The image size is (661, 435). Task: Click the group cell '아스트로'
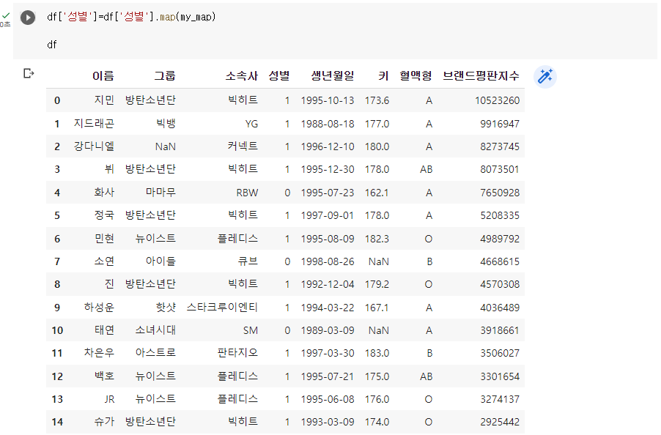(x=155, y=352)
